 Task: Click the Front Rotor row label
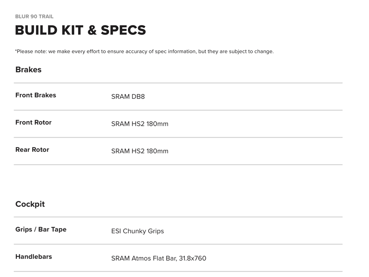click(34, 123)
